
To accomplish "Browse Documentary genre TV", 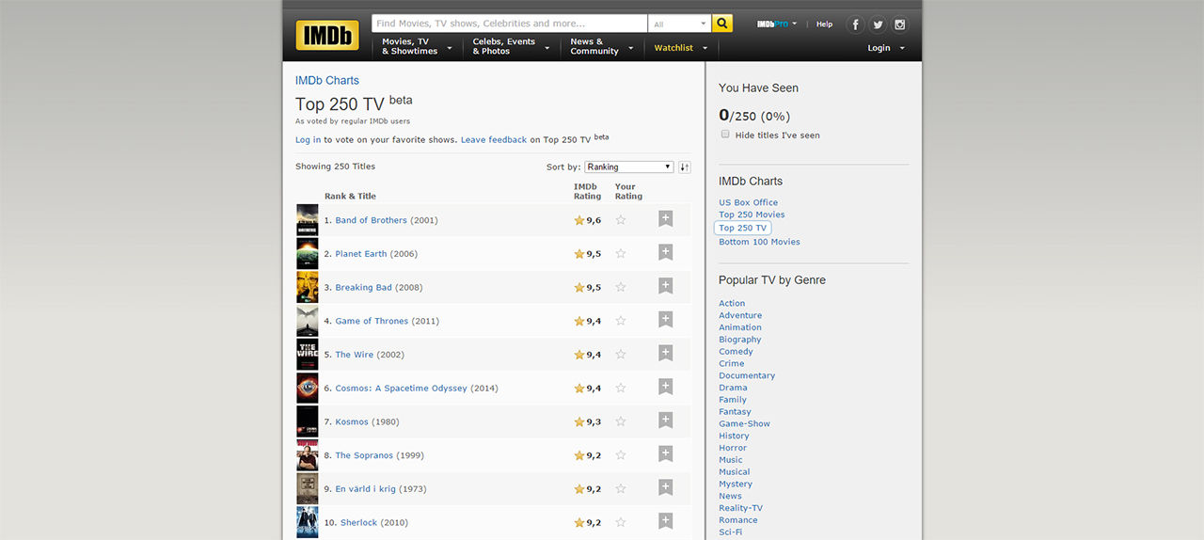I will (x=747, y=375).
